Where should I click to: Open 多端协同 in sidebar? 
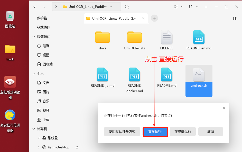[x=44, y=28]
